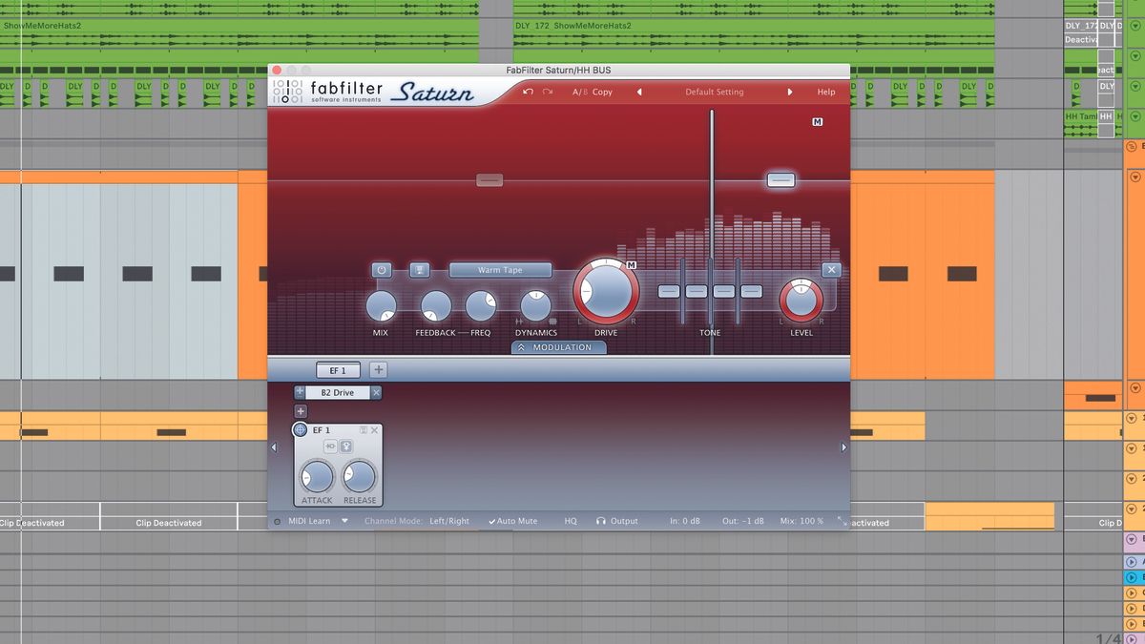Collapse the MODULATION panel chevron
The width and height of the screenshot is (1145, 644).
click(521, 347)
